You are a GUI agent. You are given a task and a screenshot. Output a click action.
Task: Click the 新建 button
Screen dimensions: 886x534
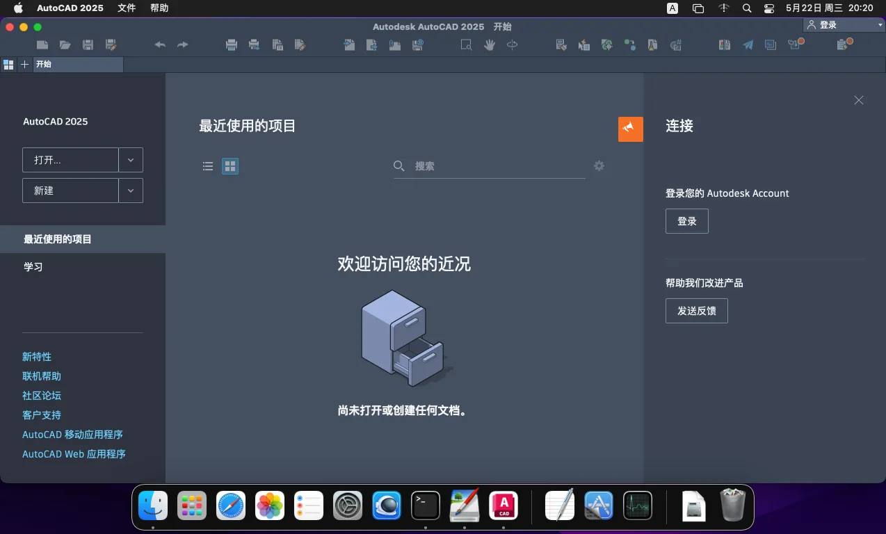pyautogui.click(x=70, y=191)
